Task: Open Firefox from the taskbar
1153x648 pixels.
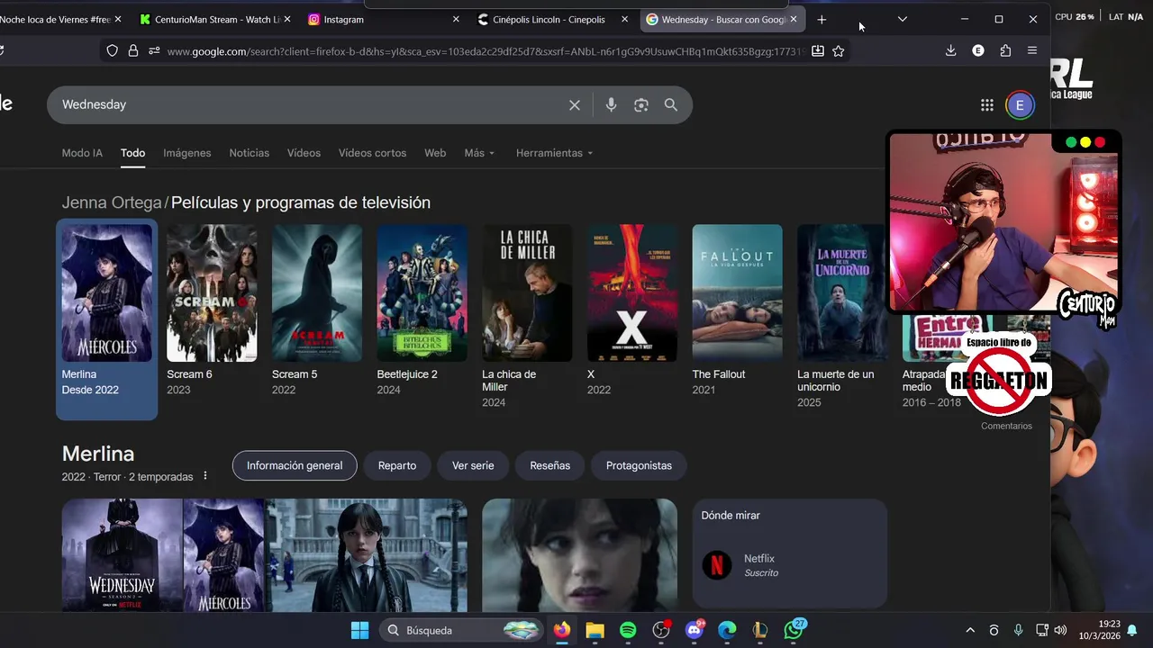Action: 562,630
